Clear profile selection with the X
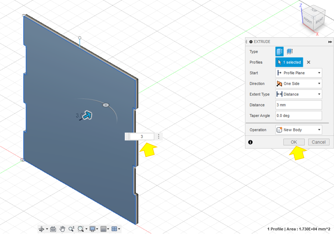Screen dimensions: 334x234 308,62
